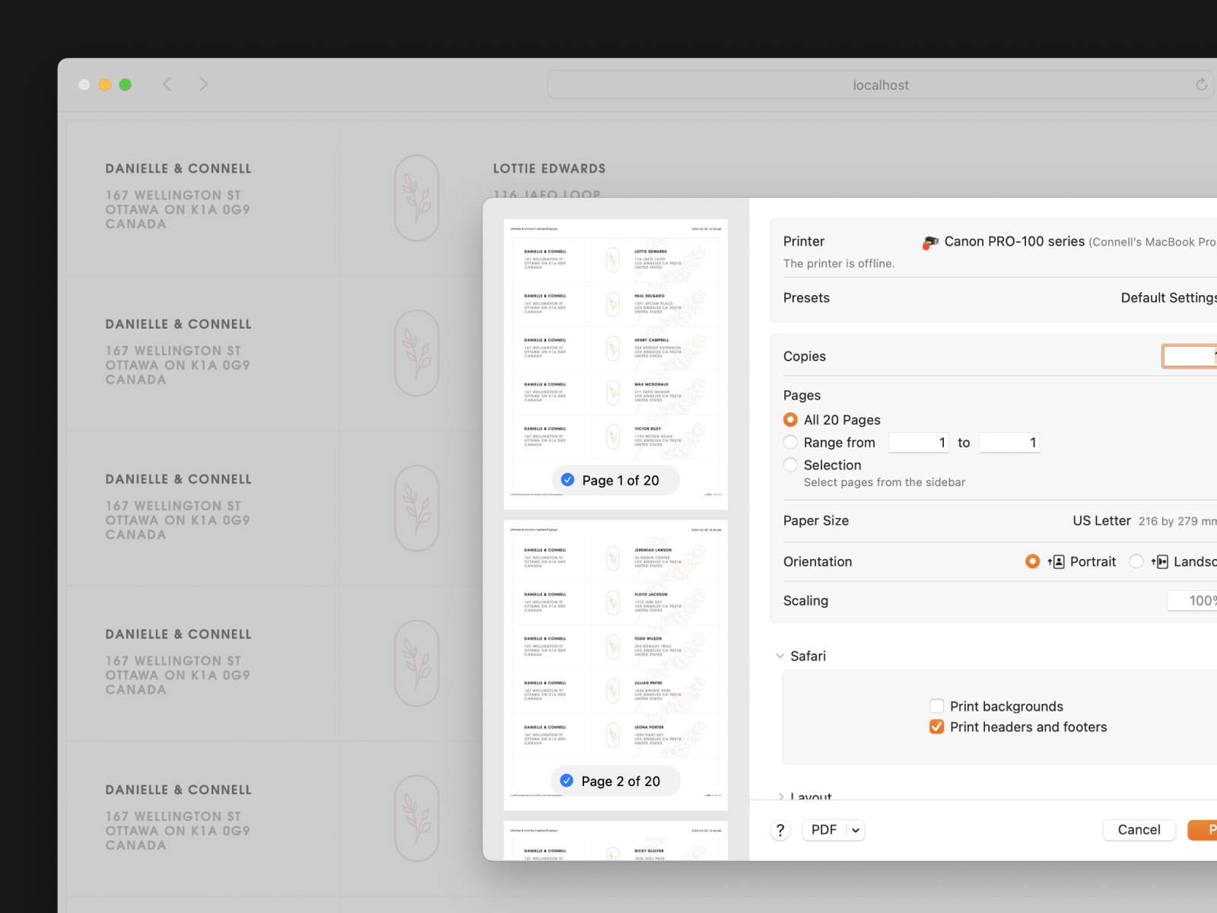Click the Safari back navigation arrow
Screen dimensions: 1217x913
(x=167, y=84)
